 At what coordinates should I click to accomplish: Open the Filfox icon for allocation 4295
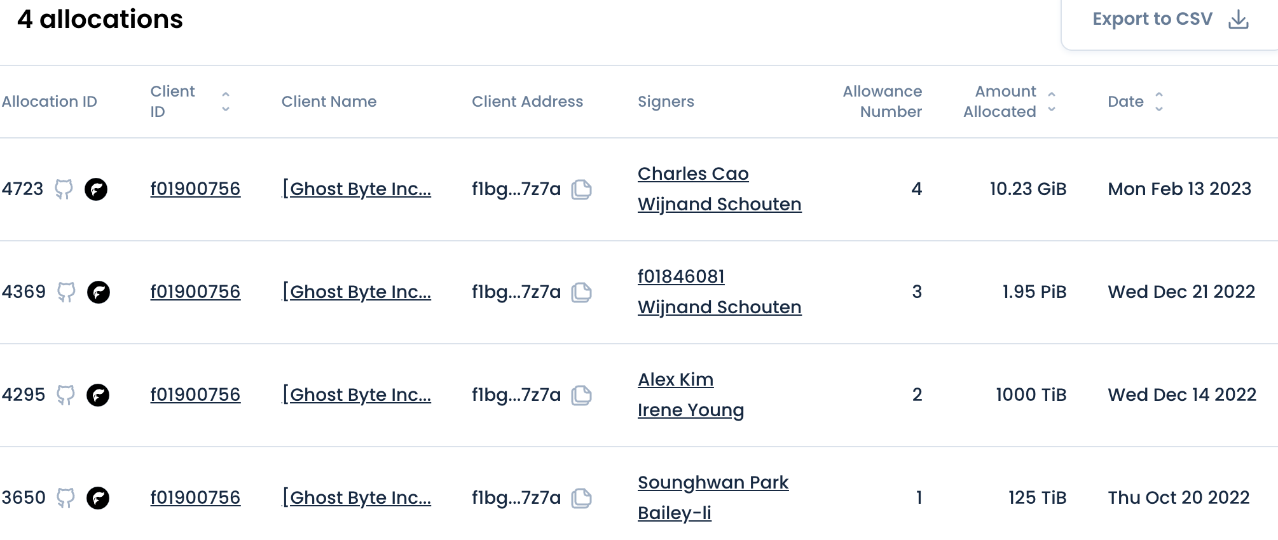point(98,395)
